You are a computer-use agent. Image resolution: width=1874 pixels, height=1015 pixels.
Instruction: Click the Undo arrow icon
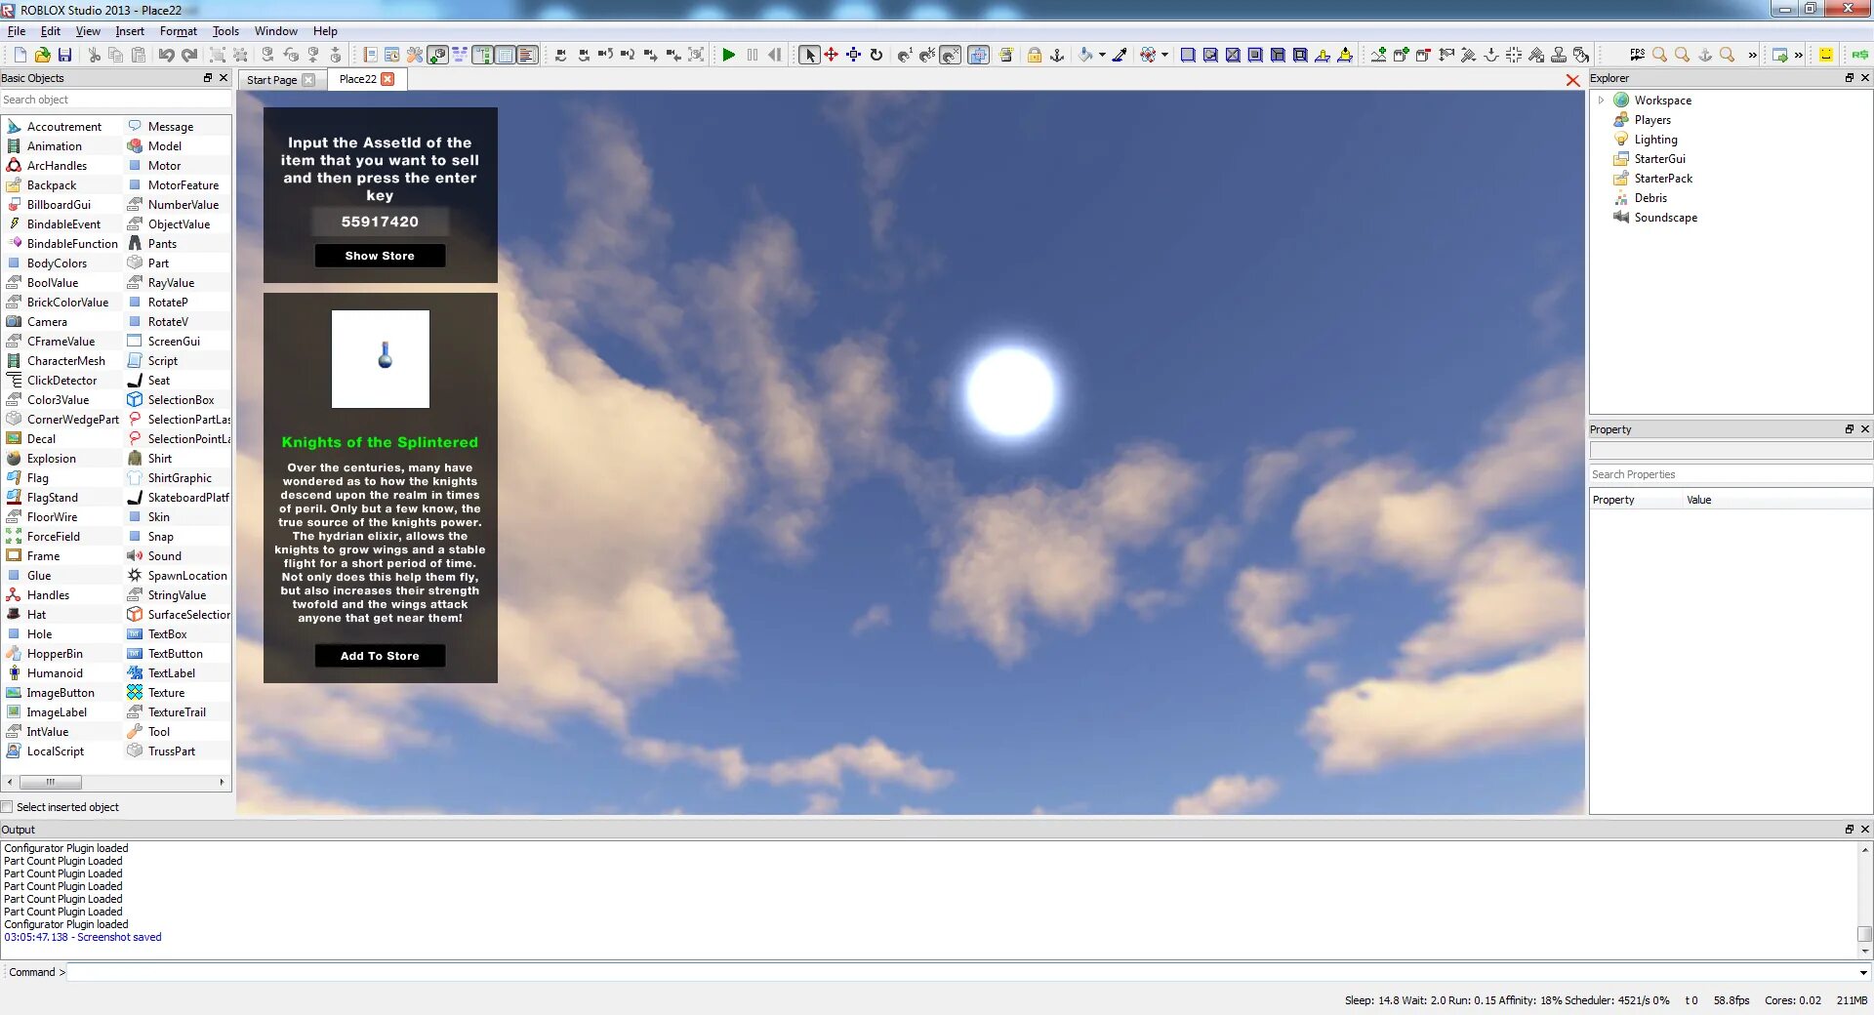tap(167, 56)
